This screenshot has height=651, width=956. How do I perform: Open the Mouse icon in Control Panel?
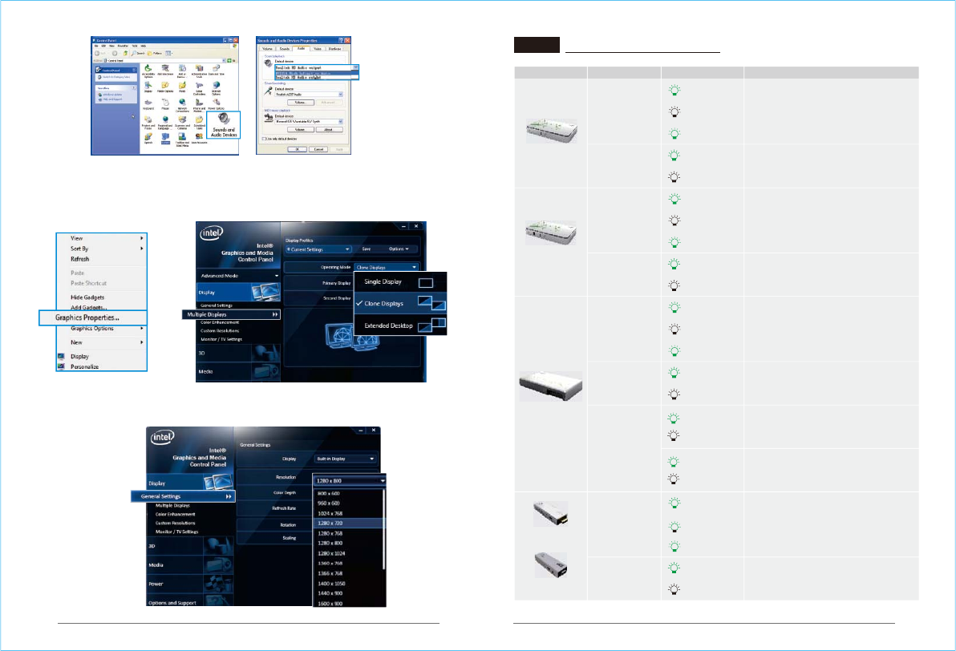point(165,105)
